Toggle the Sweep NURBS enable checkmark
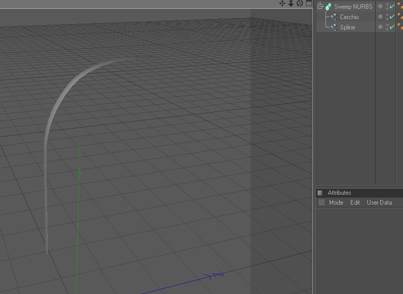 pyautogui.click(x=392, y=6)
